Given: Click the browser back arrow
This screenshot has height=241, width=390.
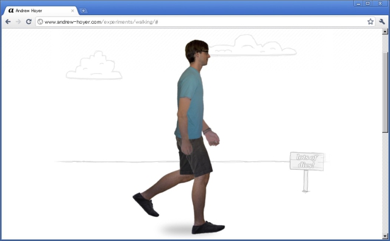Looking at the screenshot, I should click(x=8, y=22).
